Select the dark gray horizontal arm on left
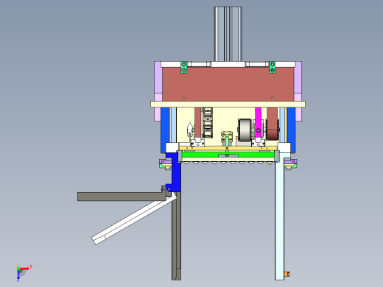This screenshot has width=383, height=287. [x=122, y=196]
